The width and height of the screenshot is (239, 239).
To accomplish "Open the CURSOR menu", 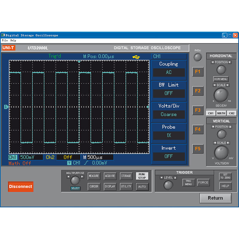I will [94, 186].
